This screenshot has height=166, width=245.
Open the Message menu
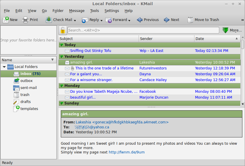77,11
